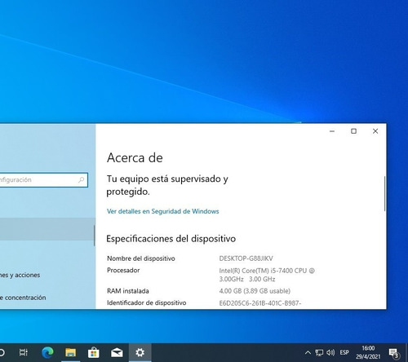Click the 'RAM instalada' label
408x362 pixels.
pos(128,291)
